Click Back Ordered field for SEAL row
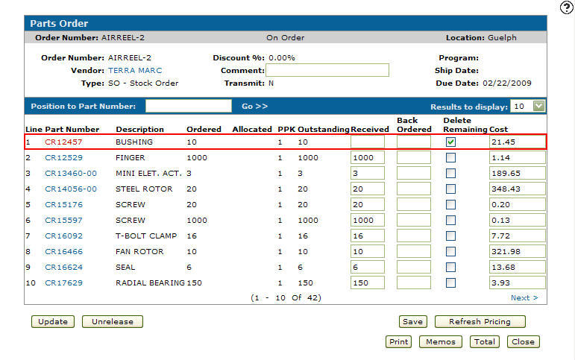The image size is (575, 360). (x=414, y=268)
